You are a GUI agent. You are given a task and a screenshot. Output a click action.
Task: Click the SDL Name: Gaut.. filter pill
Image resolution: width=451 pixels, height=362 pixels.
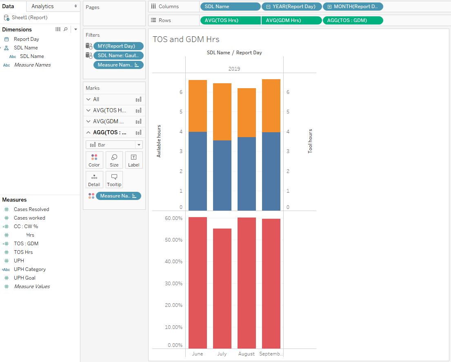118,56
